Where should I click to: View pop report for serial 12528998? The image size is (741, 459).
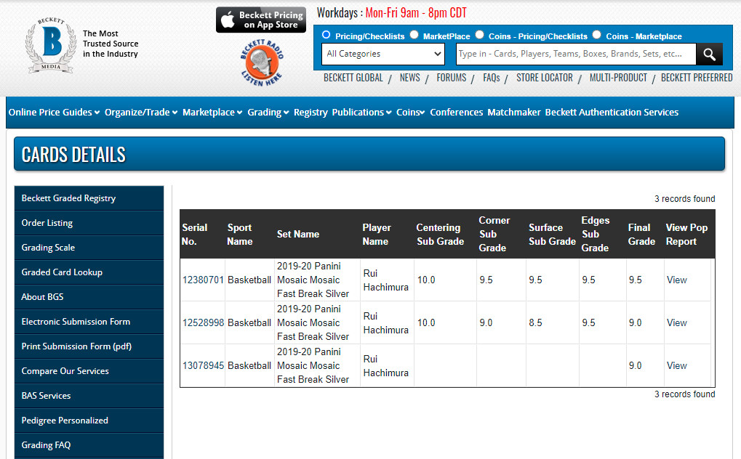(x=677, y=323)
